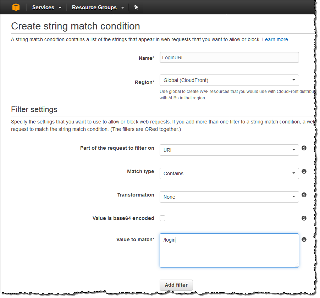Click the resize handle of Value textarea
The width and height of the screenshot is (320, 298).
pyautogui.click(x=297, y=265)
